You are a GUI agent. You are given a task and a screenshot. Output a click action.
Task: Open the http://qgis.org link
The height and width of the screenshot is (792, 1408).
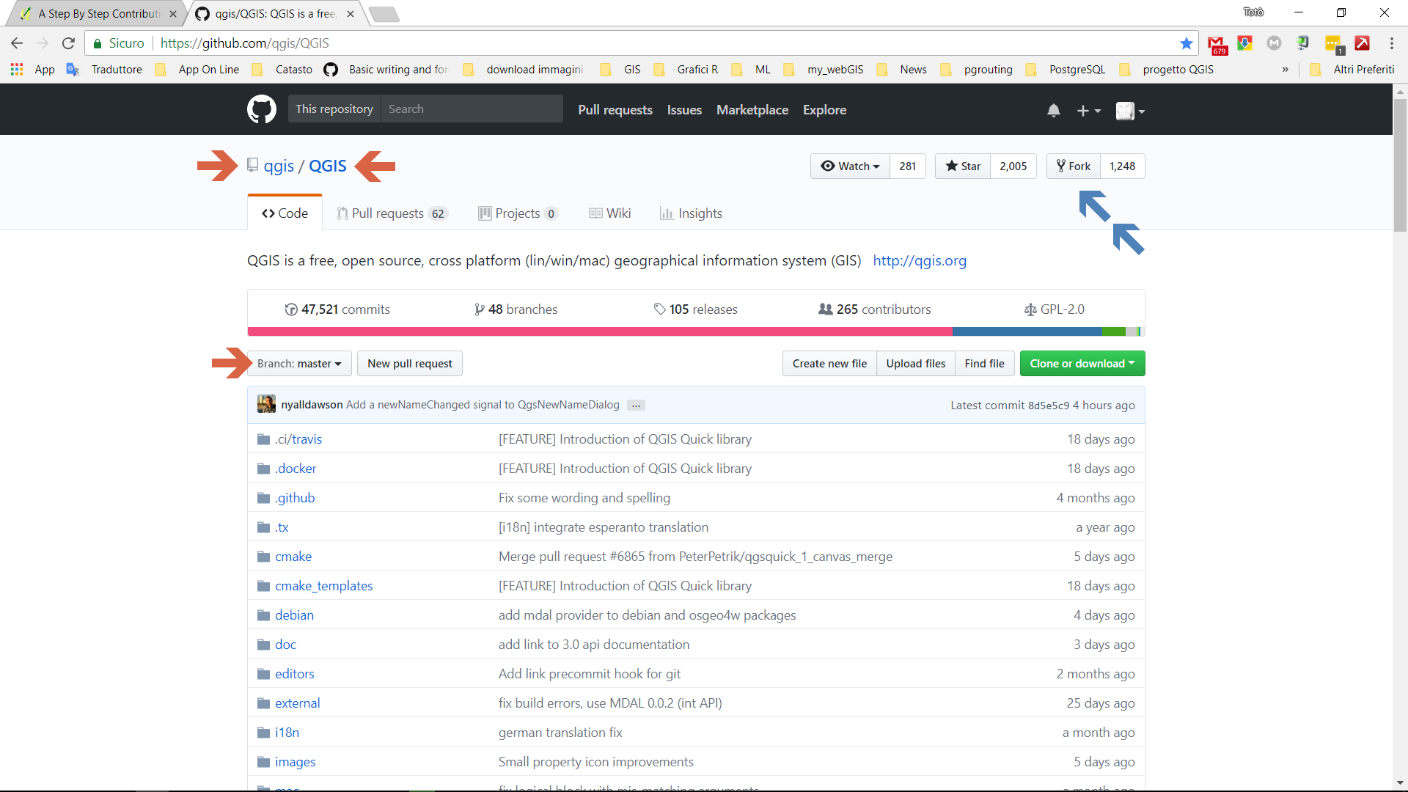tap(919, 261)
